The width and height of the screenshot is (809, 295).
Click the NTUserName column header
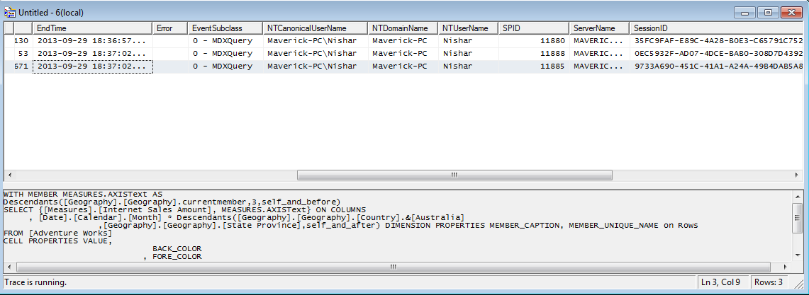468,28
